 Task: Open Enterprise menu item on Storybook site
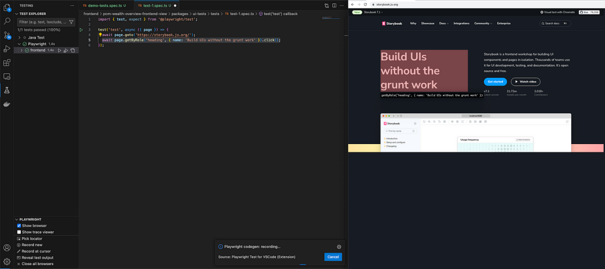point(504,24)
